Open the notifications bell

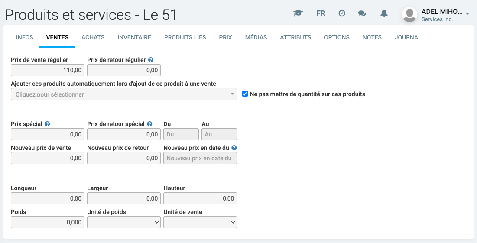tap(384, 13)
